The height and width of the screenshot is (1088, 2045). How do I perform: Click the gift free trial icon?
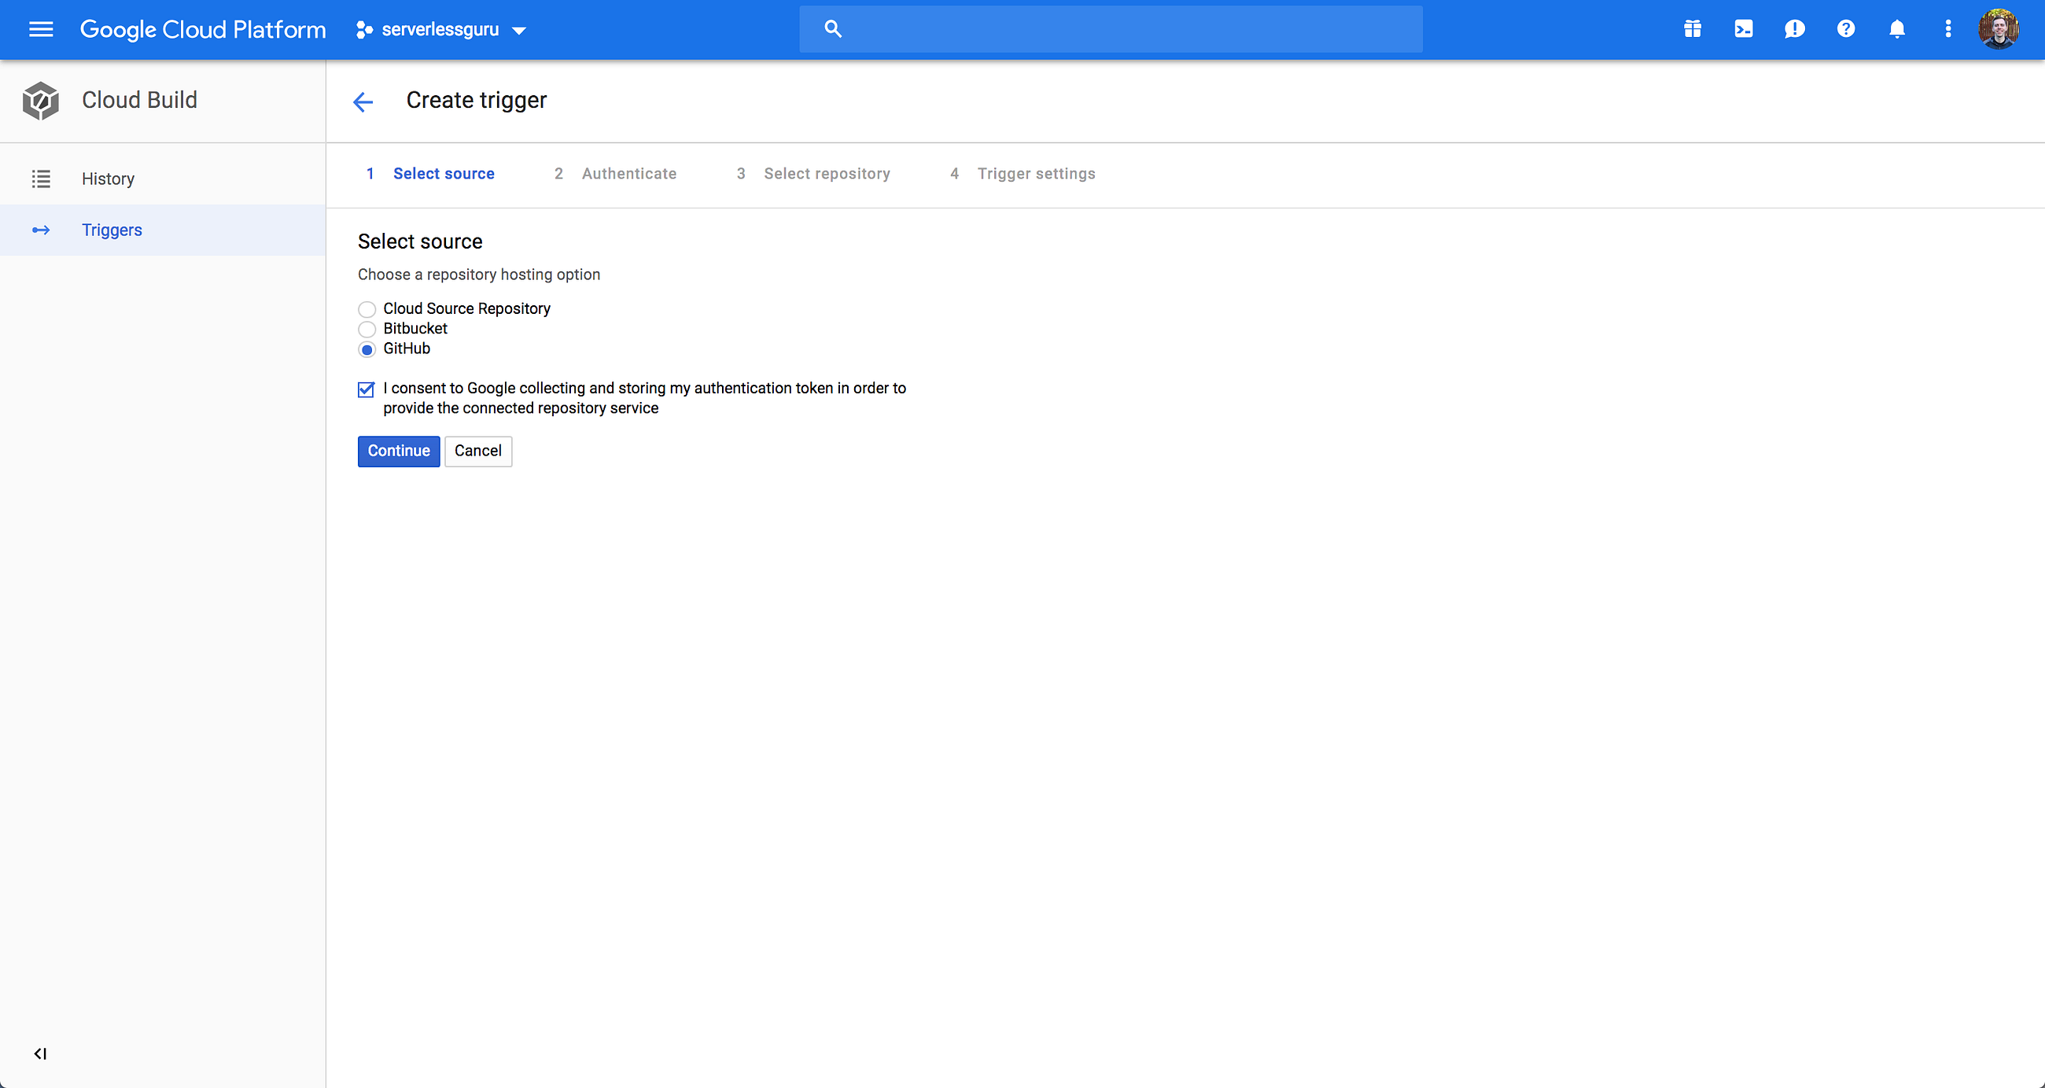click(x=1692, y=29)
